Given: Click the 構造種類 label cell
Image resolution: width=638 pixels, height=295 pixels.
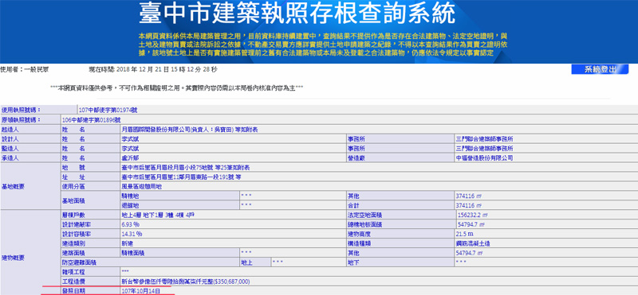Looking at the screenshot, I should coord(400,244).
